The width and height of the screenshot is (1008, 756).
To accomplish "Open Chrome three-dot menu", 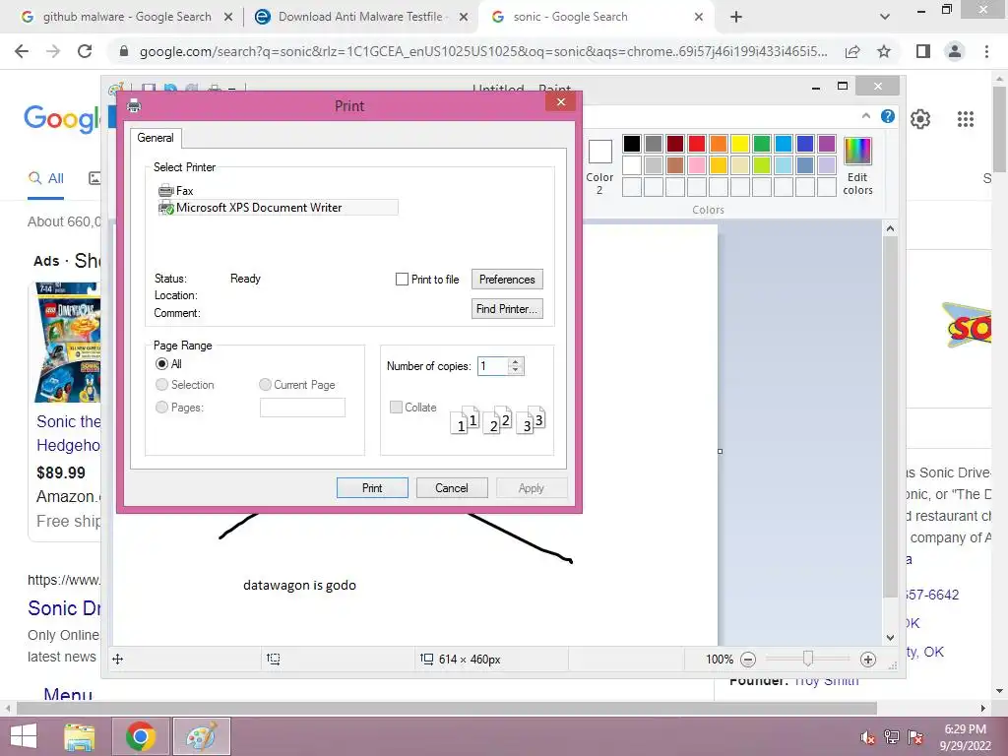I will tap(986, 51).
